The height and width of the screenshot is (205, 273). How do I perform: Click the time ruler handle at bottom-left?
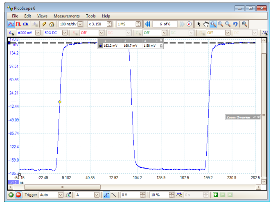coord(20,175)
